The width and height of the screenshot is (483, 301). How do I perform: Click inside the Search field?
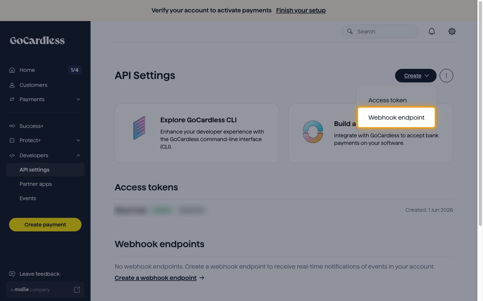pos(380,32)
